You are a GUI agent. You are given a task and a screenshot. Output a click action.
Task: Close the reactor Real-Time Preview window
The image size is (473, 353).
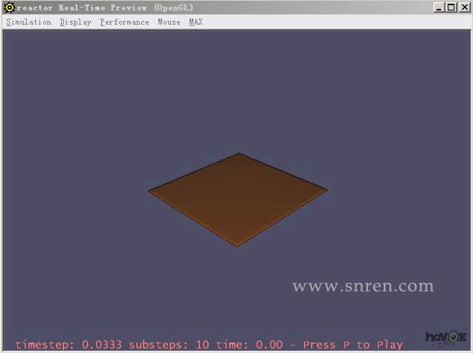pos(465,7)
